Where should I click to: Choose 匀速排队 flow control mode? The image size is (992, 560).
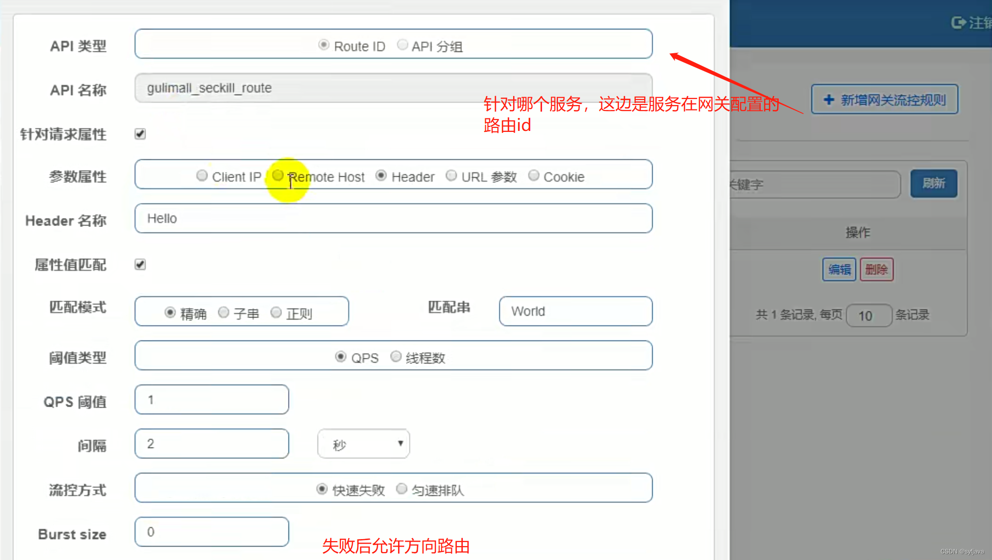[x=402, y=489]
